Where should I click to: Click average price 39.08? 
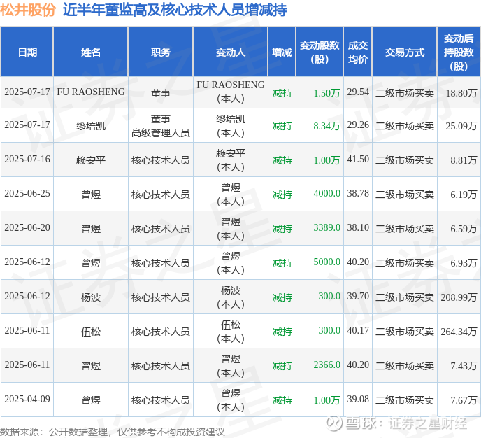pyautogui.click(x=358, y=399)
